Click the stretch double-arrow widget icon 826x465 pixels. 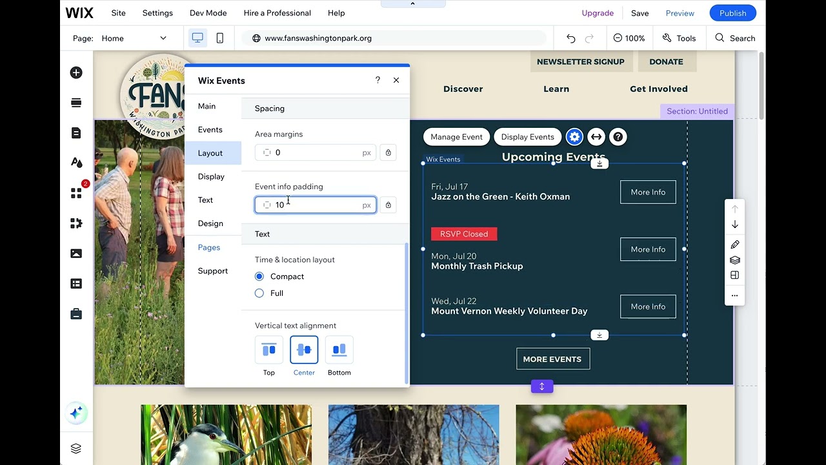[596, 137]
